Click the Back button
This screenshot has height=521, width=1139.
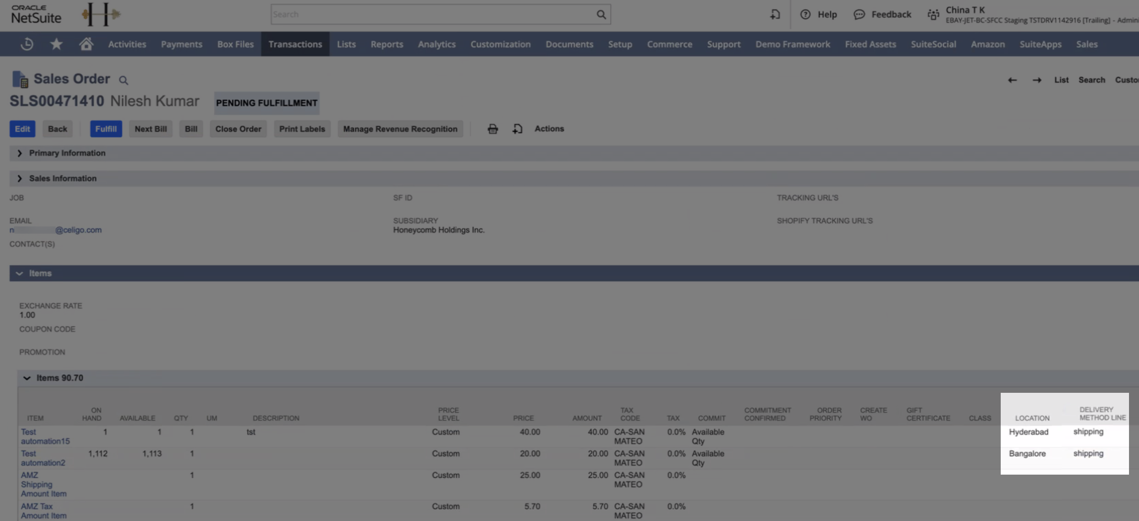pos(57,129)
